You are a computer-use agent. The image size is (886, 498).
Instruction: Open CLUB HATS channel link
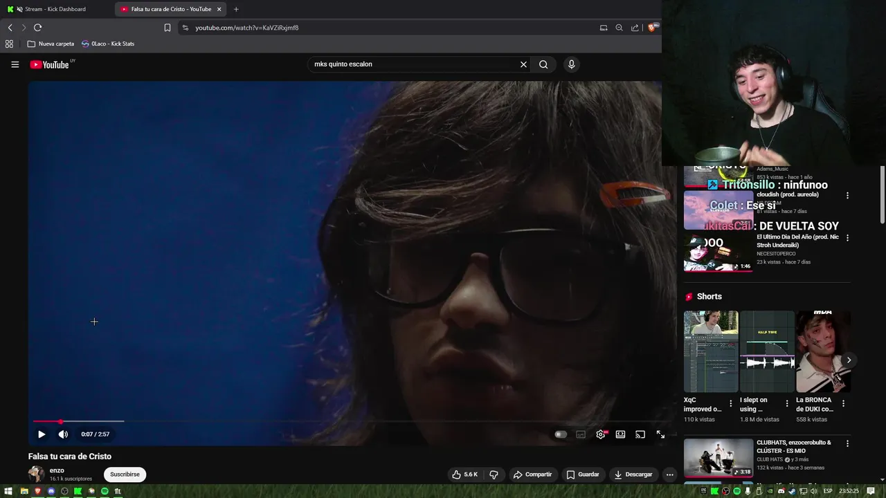(770, 459)
